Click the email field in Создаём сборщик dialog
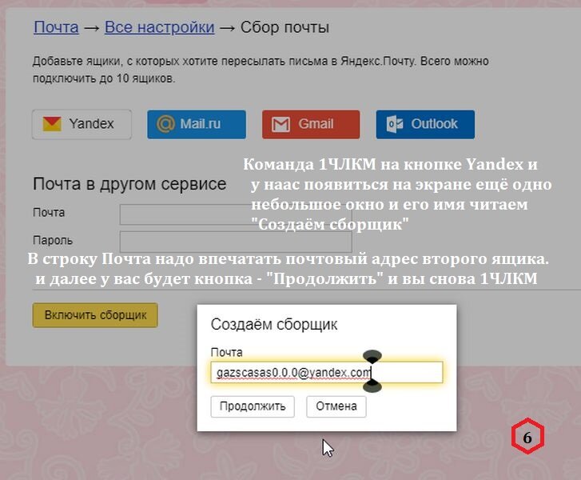The height and width of the screenshot is (480, 581). click(x=327, y=373)
